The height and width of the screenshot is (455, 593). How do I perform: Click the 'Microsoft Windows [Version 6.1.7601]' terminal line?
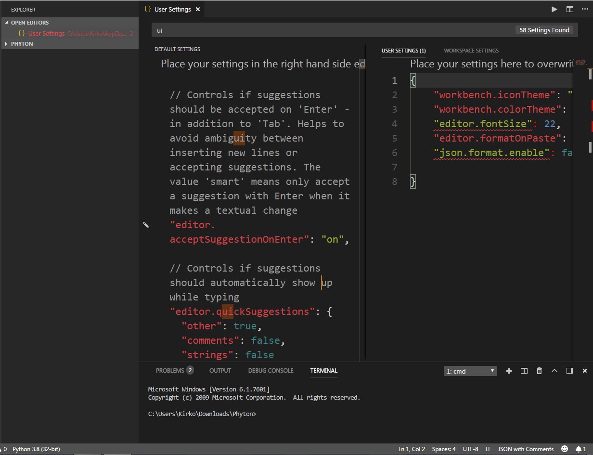pos(209,389)
